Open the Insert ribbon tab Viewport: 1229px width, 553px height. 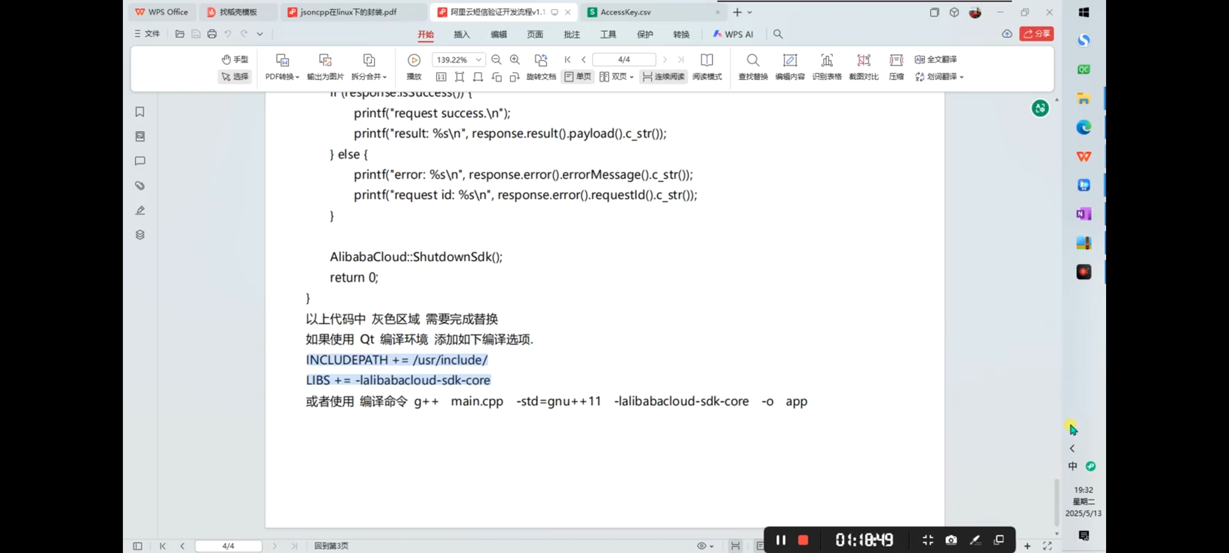point(461,34)
